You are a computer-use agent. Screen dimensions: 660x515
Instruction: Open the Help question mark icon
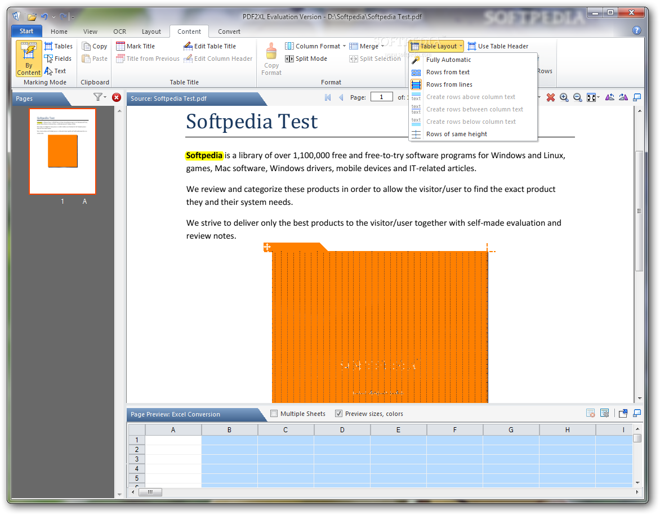(636, 30)
